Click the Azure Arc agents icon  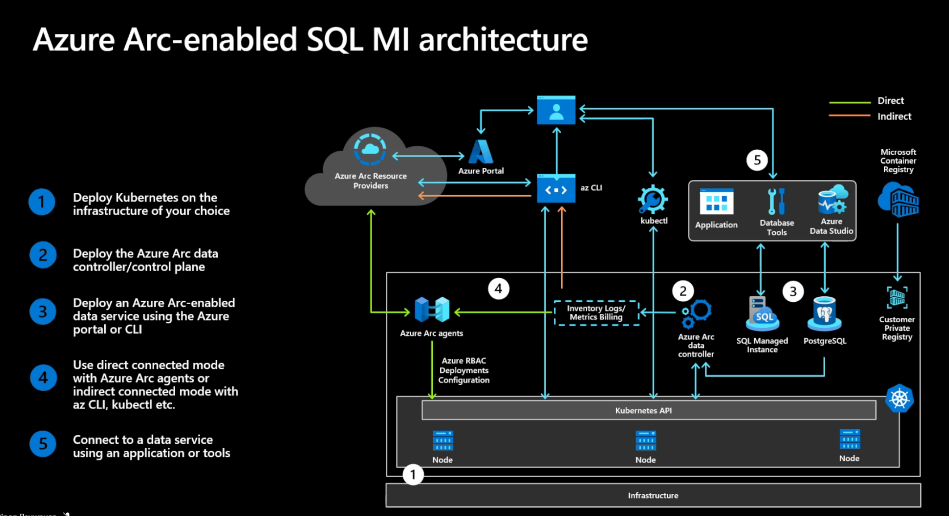[432, 309]
